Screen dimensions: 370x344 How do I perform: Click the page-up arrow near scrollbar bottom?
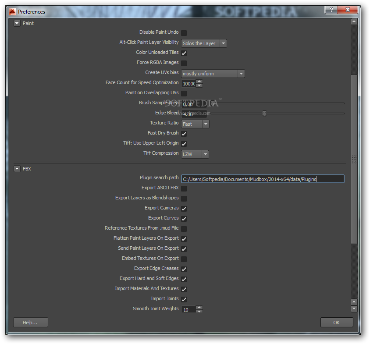[x=354, y=302]
